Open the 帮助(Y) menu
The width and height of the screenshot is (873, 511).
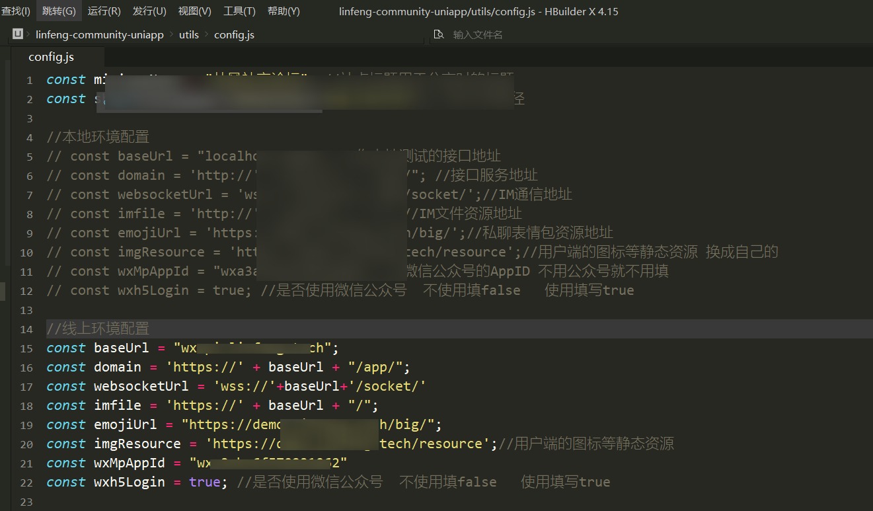(x=284, y=11)
